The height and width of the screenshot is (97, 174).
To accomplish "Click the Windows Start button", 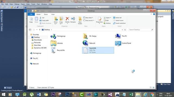I will [x=4, y=95].
